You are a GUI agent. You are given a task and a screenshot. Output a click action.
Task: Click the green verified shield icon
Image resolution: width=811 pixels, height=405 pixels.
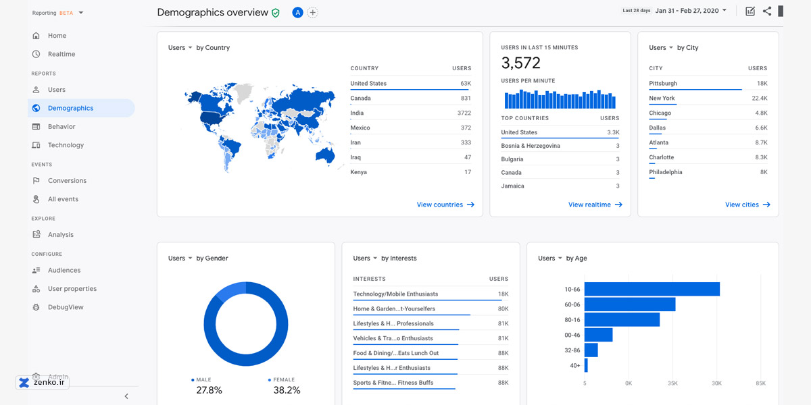pos(276,13)
